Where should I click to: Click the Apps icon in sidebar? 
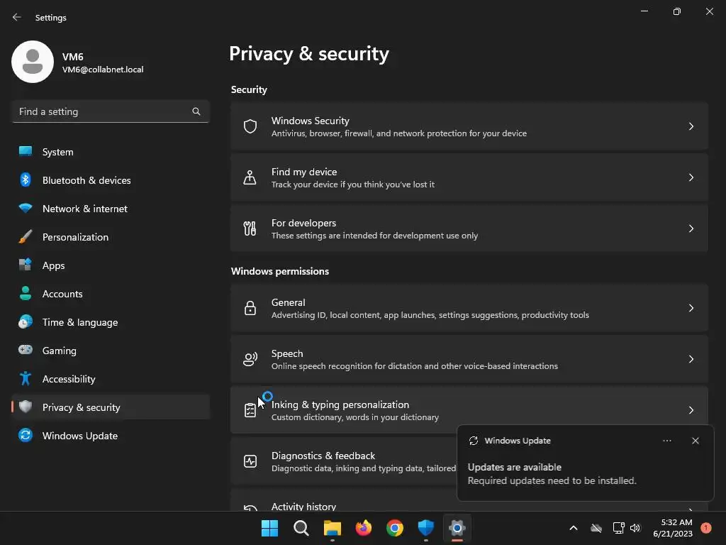(x=26, y=265)
